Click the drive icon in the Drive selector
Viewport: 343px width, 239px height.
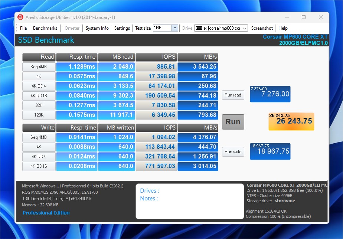pyautogui.click(x=199, y=28)
